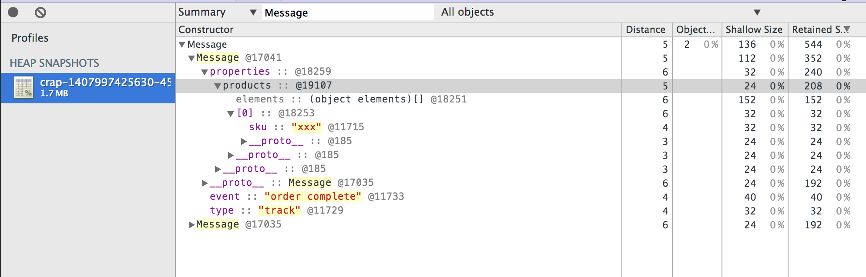This screenshot has width=866, height=277.
Task: Open the All objects filter dropdown
Action: point(601,12)
